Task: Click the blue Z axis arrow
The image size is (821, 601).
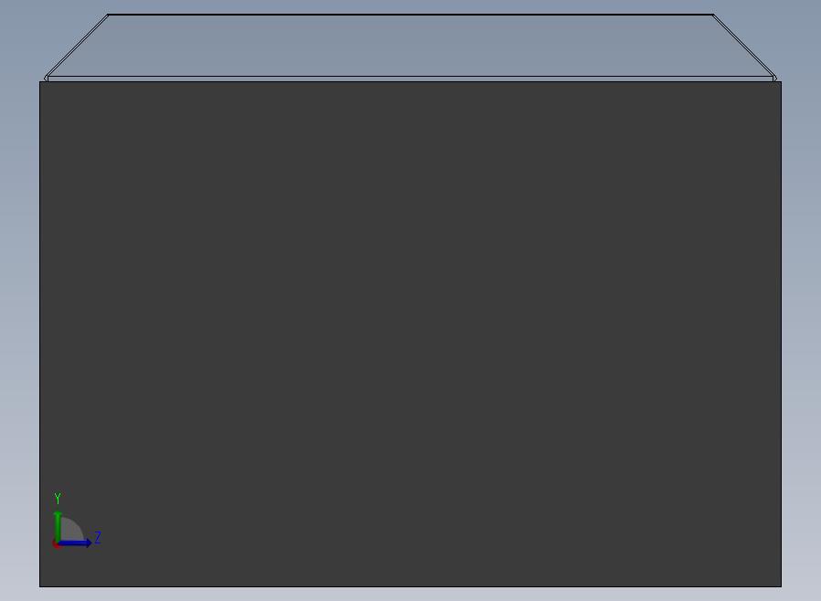Action: [x=76, y=543]
